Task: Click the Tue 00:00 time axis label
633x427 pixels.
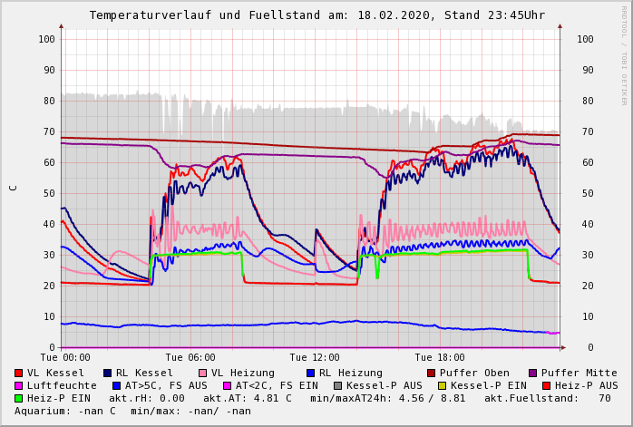Action: click(65, 358)
